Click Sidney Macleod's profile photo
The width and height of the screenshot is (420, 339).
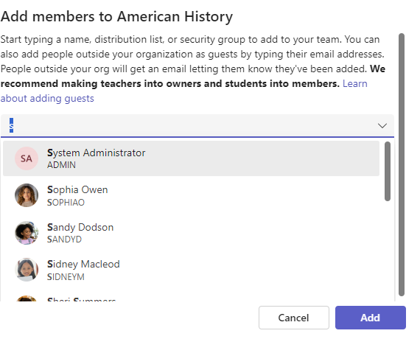(27, 270)
